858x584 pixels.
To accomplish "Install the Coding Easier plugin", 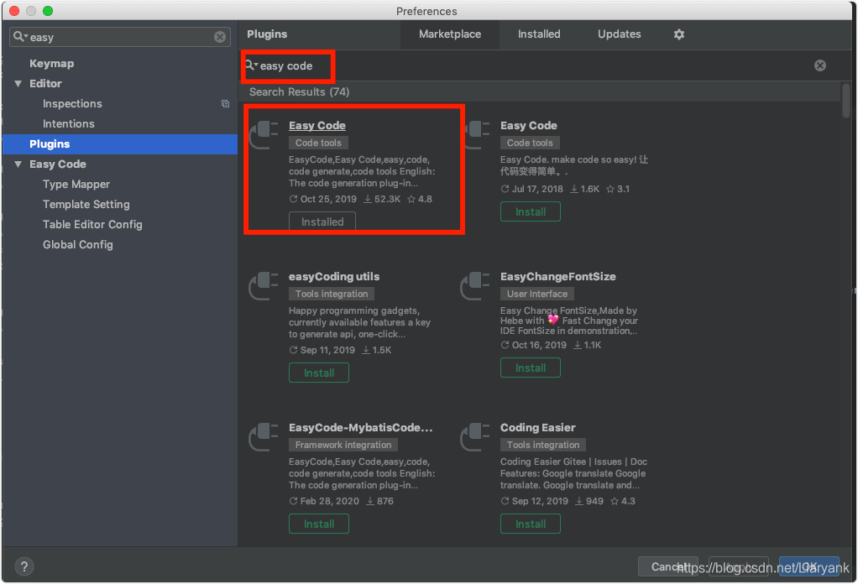I will [x=531, y=524].
